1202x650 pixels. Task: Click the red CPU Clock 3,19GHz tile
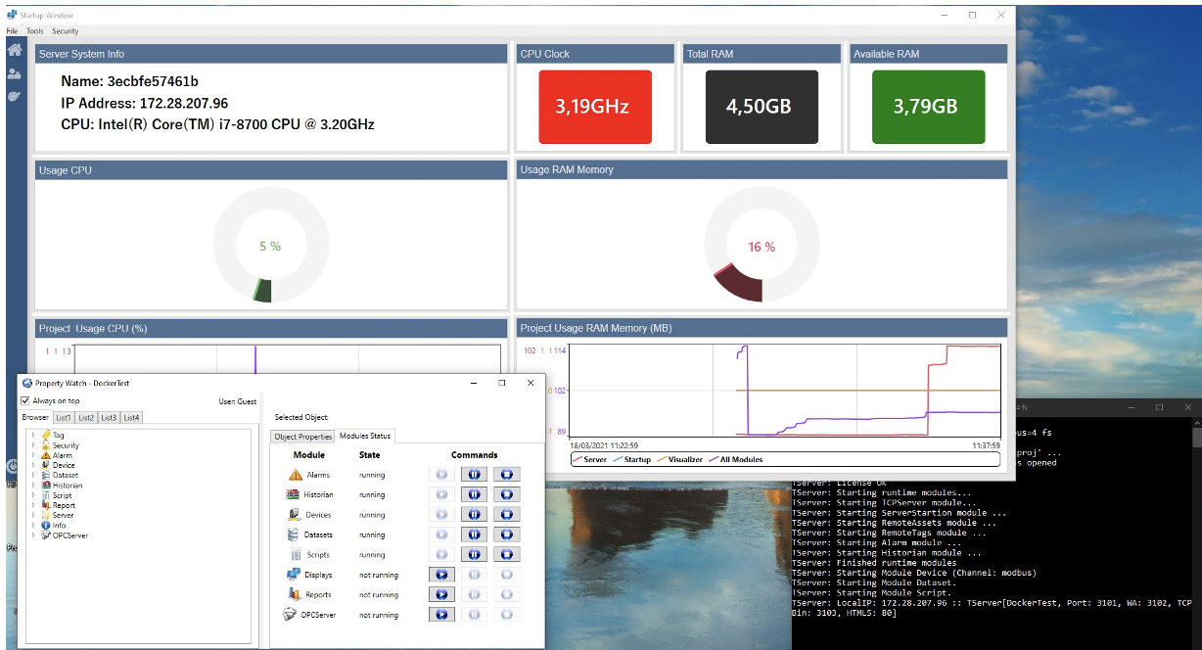[x=595, y=107]
